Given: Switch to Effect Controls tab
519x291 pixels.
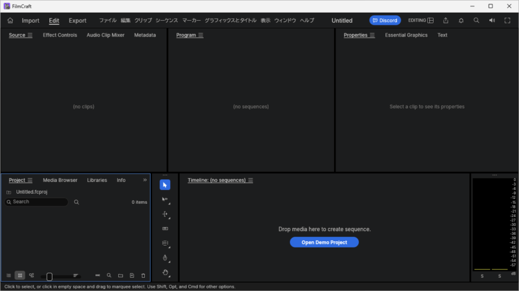Looking at the screenshot, I should (60, 35).
